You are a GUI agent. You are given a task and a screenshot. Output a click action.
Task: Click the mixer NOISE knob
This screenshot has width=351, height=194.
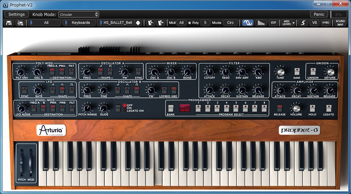point(187,72)
